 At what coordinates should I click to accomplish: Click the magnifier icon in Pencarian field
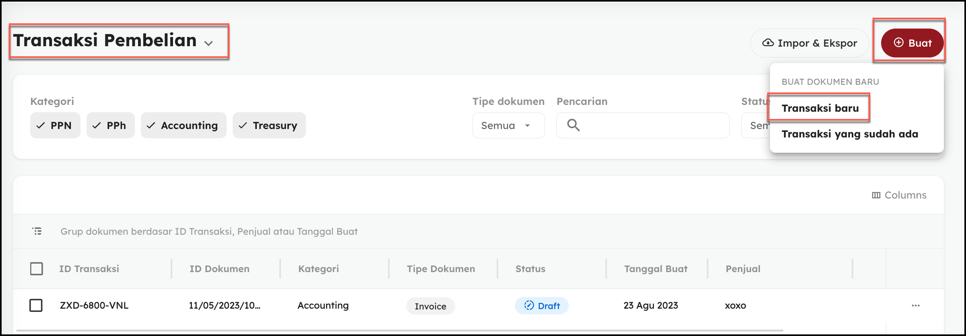click(573, 125)
